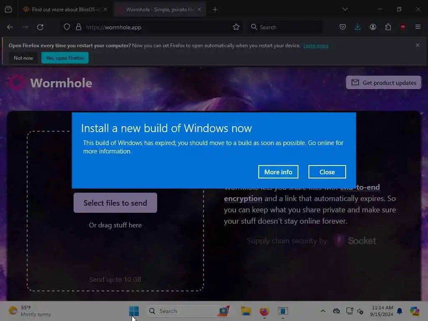Image resolution: width=428 pixels, height=321 pixels.
Task: Close the Windows build expired dialog
Action: 327,172
